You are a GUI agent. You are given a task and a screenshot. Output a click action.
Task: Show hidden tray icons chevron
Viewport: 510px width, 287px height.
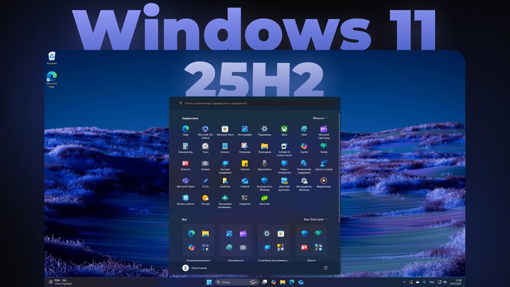[x=405, y=282]
